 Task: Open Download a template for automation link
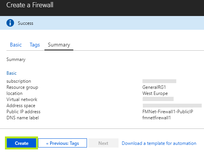point(159,143)
